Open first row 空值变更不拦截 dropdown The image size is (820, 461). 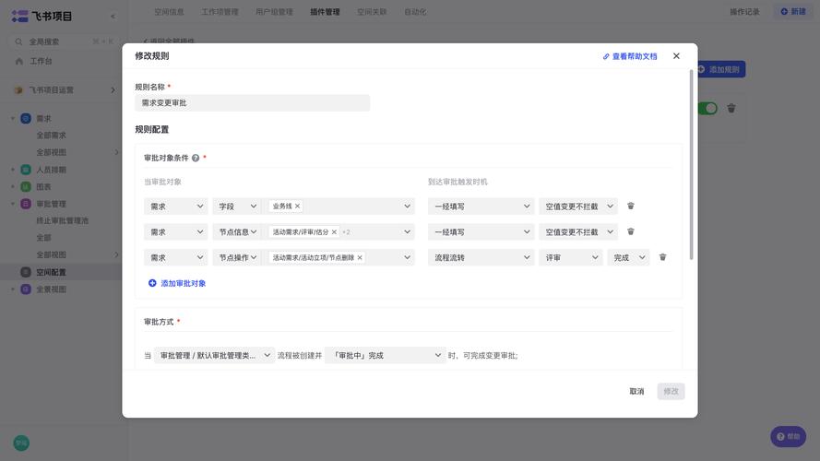click(577, 207)
